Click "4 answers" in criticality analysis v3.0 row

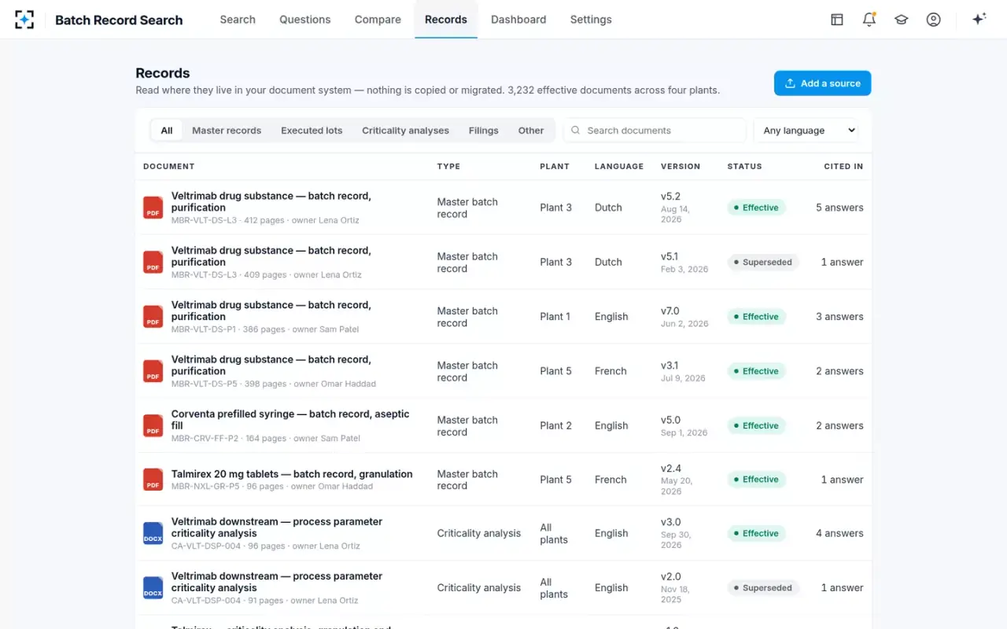click(839, 533)
